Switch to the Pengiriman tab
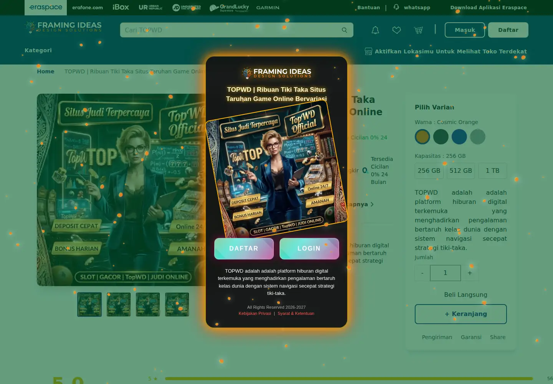 pos(437,337)
